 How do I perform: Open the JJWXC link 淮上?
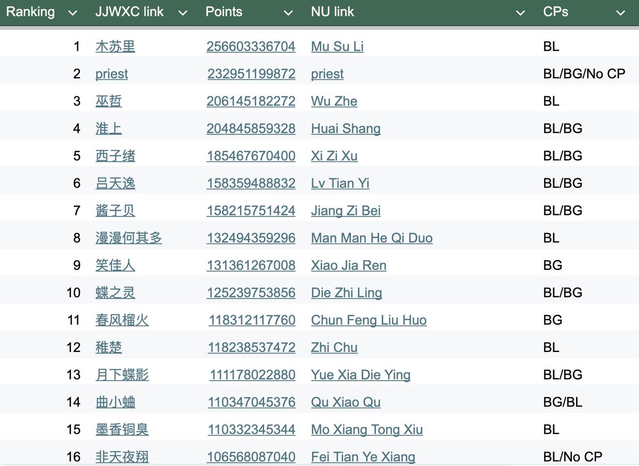pyautogui.click(x=109, y=128)
